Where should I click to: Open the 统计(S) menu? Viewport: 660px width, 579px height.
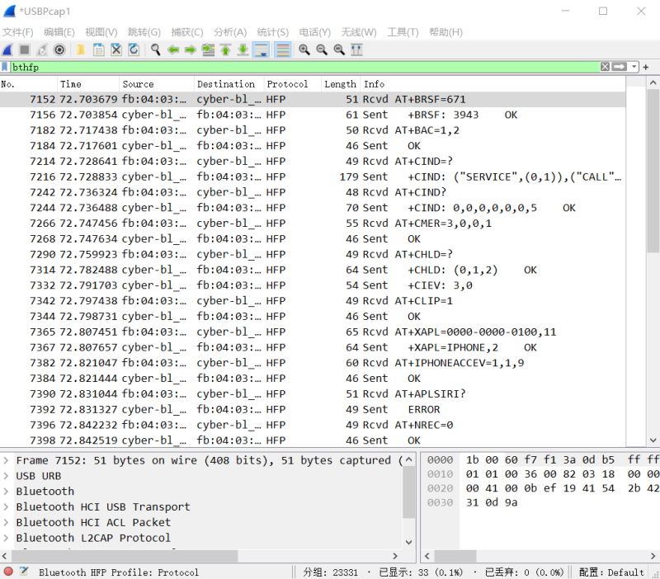tap(272, 32)
